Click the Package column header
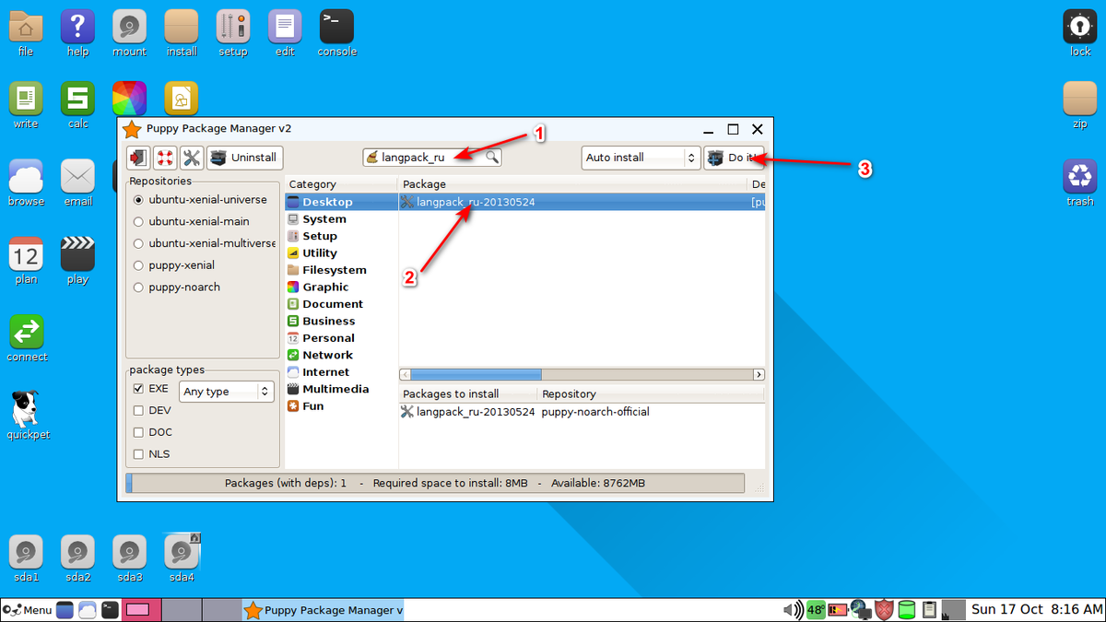This screenshot has height=622, width=1106. coord(572,184)
